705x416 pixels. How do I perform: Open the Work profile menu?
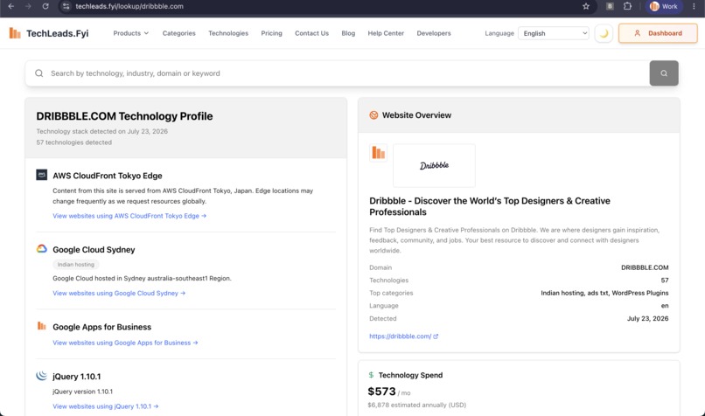pos(664,6)
